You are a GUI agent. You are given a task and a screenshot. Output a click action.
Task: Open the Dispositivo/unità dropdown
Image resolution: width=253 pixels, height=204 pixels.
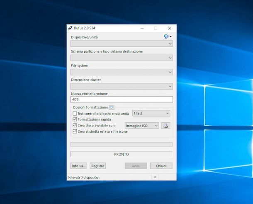tap(122, 44)
